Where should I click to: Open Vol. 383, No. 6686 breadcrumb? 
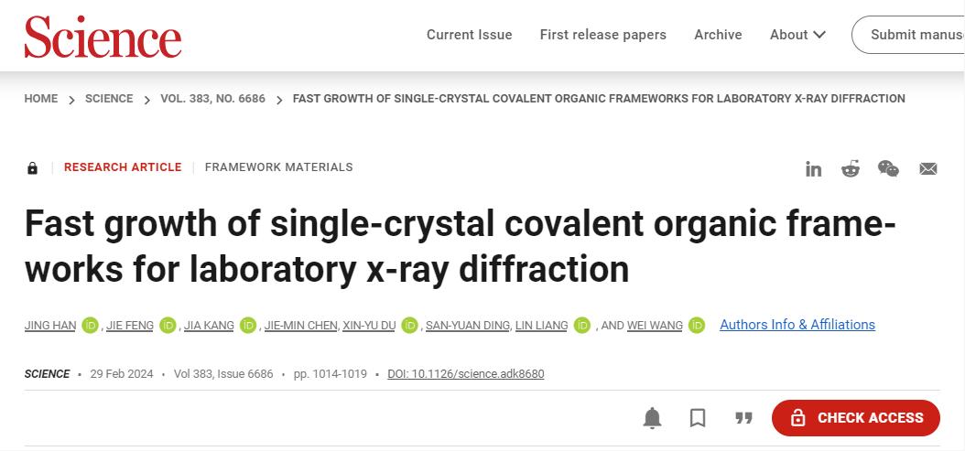[x=212, y=99]
